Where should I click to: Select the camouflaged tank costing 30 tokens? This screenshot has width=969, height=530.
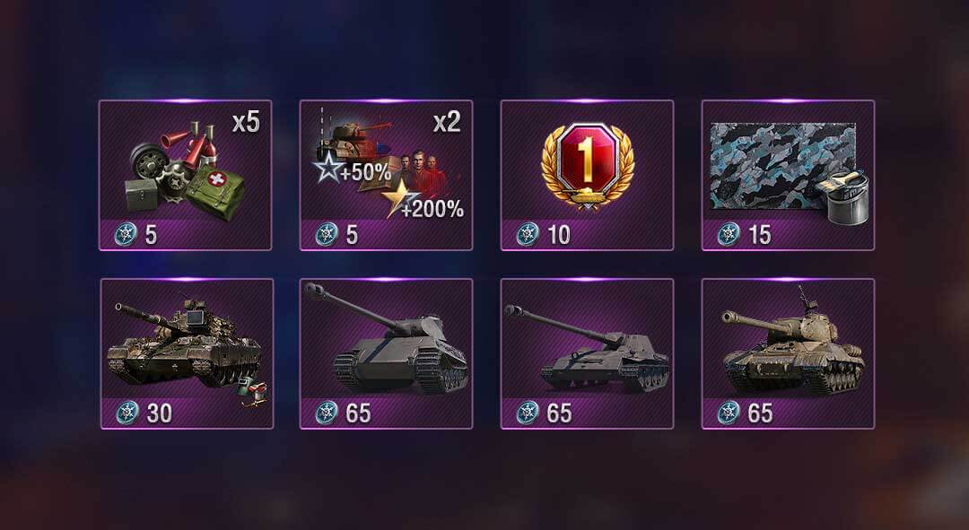(x=187, y=353)
